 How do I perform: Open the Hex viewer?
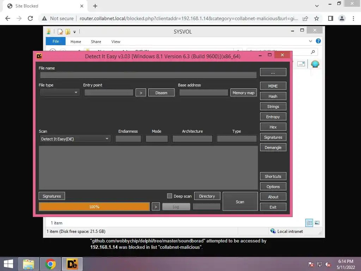tap(273, 127)
